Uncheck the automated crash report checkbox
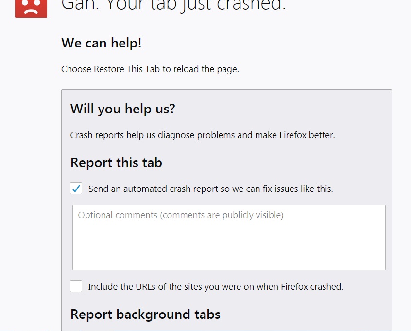This screenshot has width=411, height=331. tap(76, 189)
